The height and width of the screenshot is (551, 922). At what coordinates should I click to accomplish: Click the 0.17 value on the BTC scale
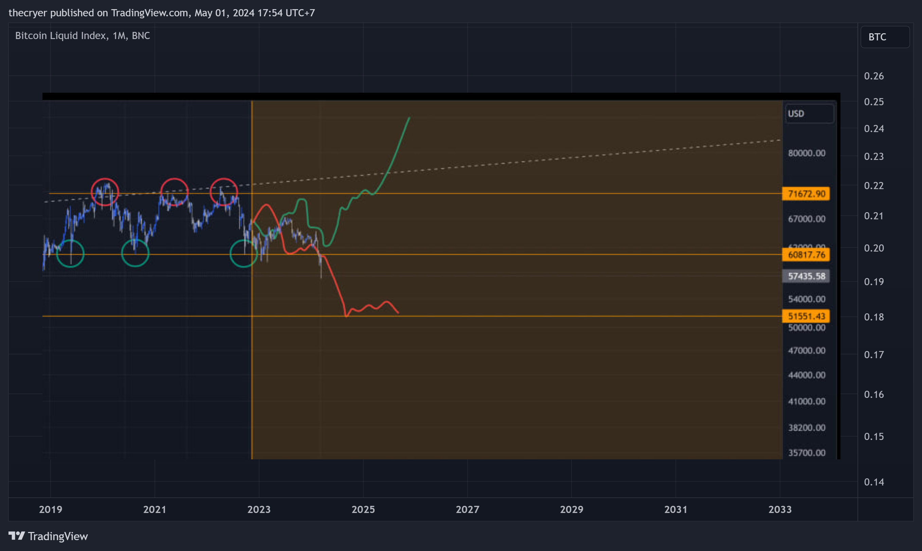[874, 355]
